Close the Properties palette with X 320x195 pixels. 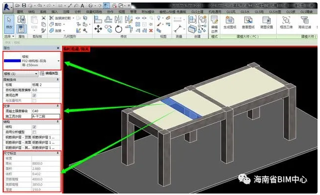58,48
